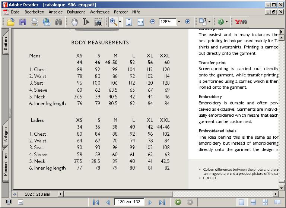286x208 pixels.
Task: Go to the last page
Action: 162,202
